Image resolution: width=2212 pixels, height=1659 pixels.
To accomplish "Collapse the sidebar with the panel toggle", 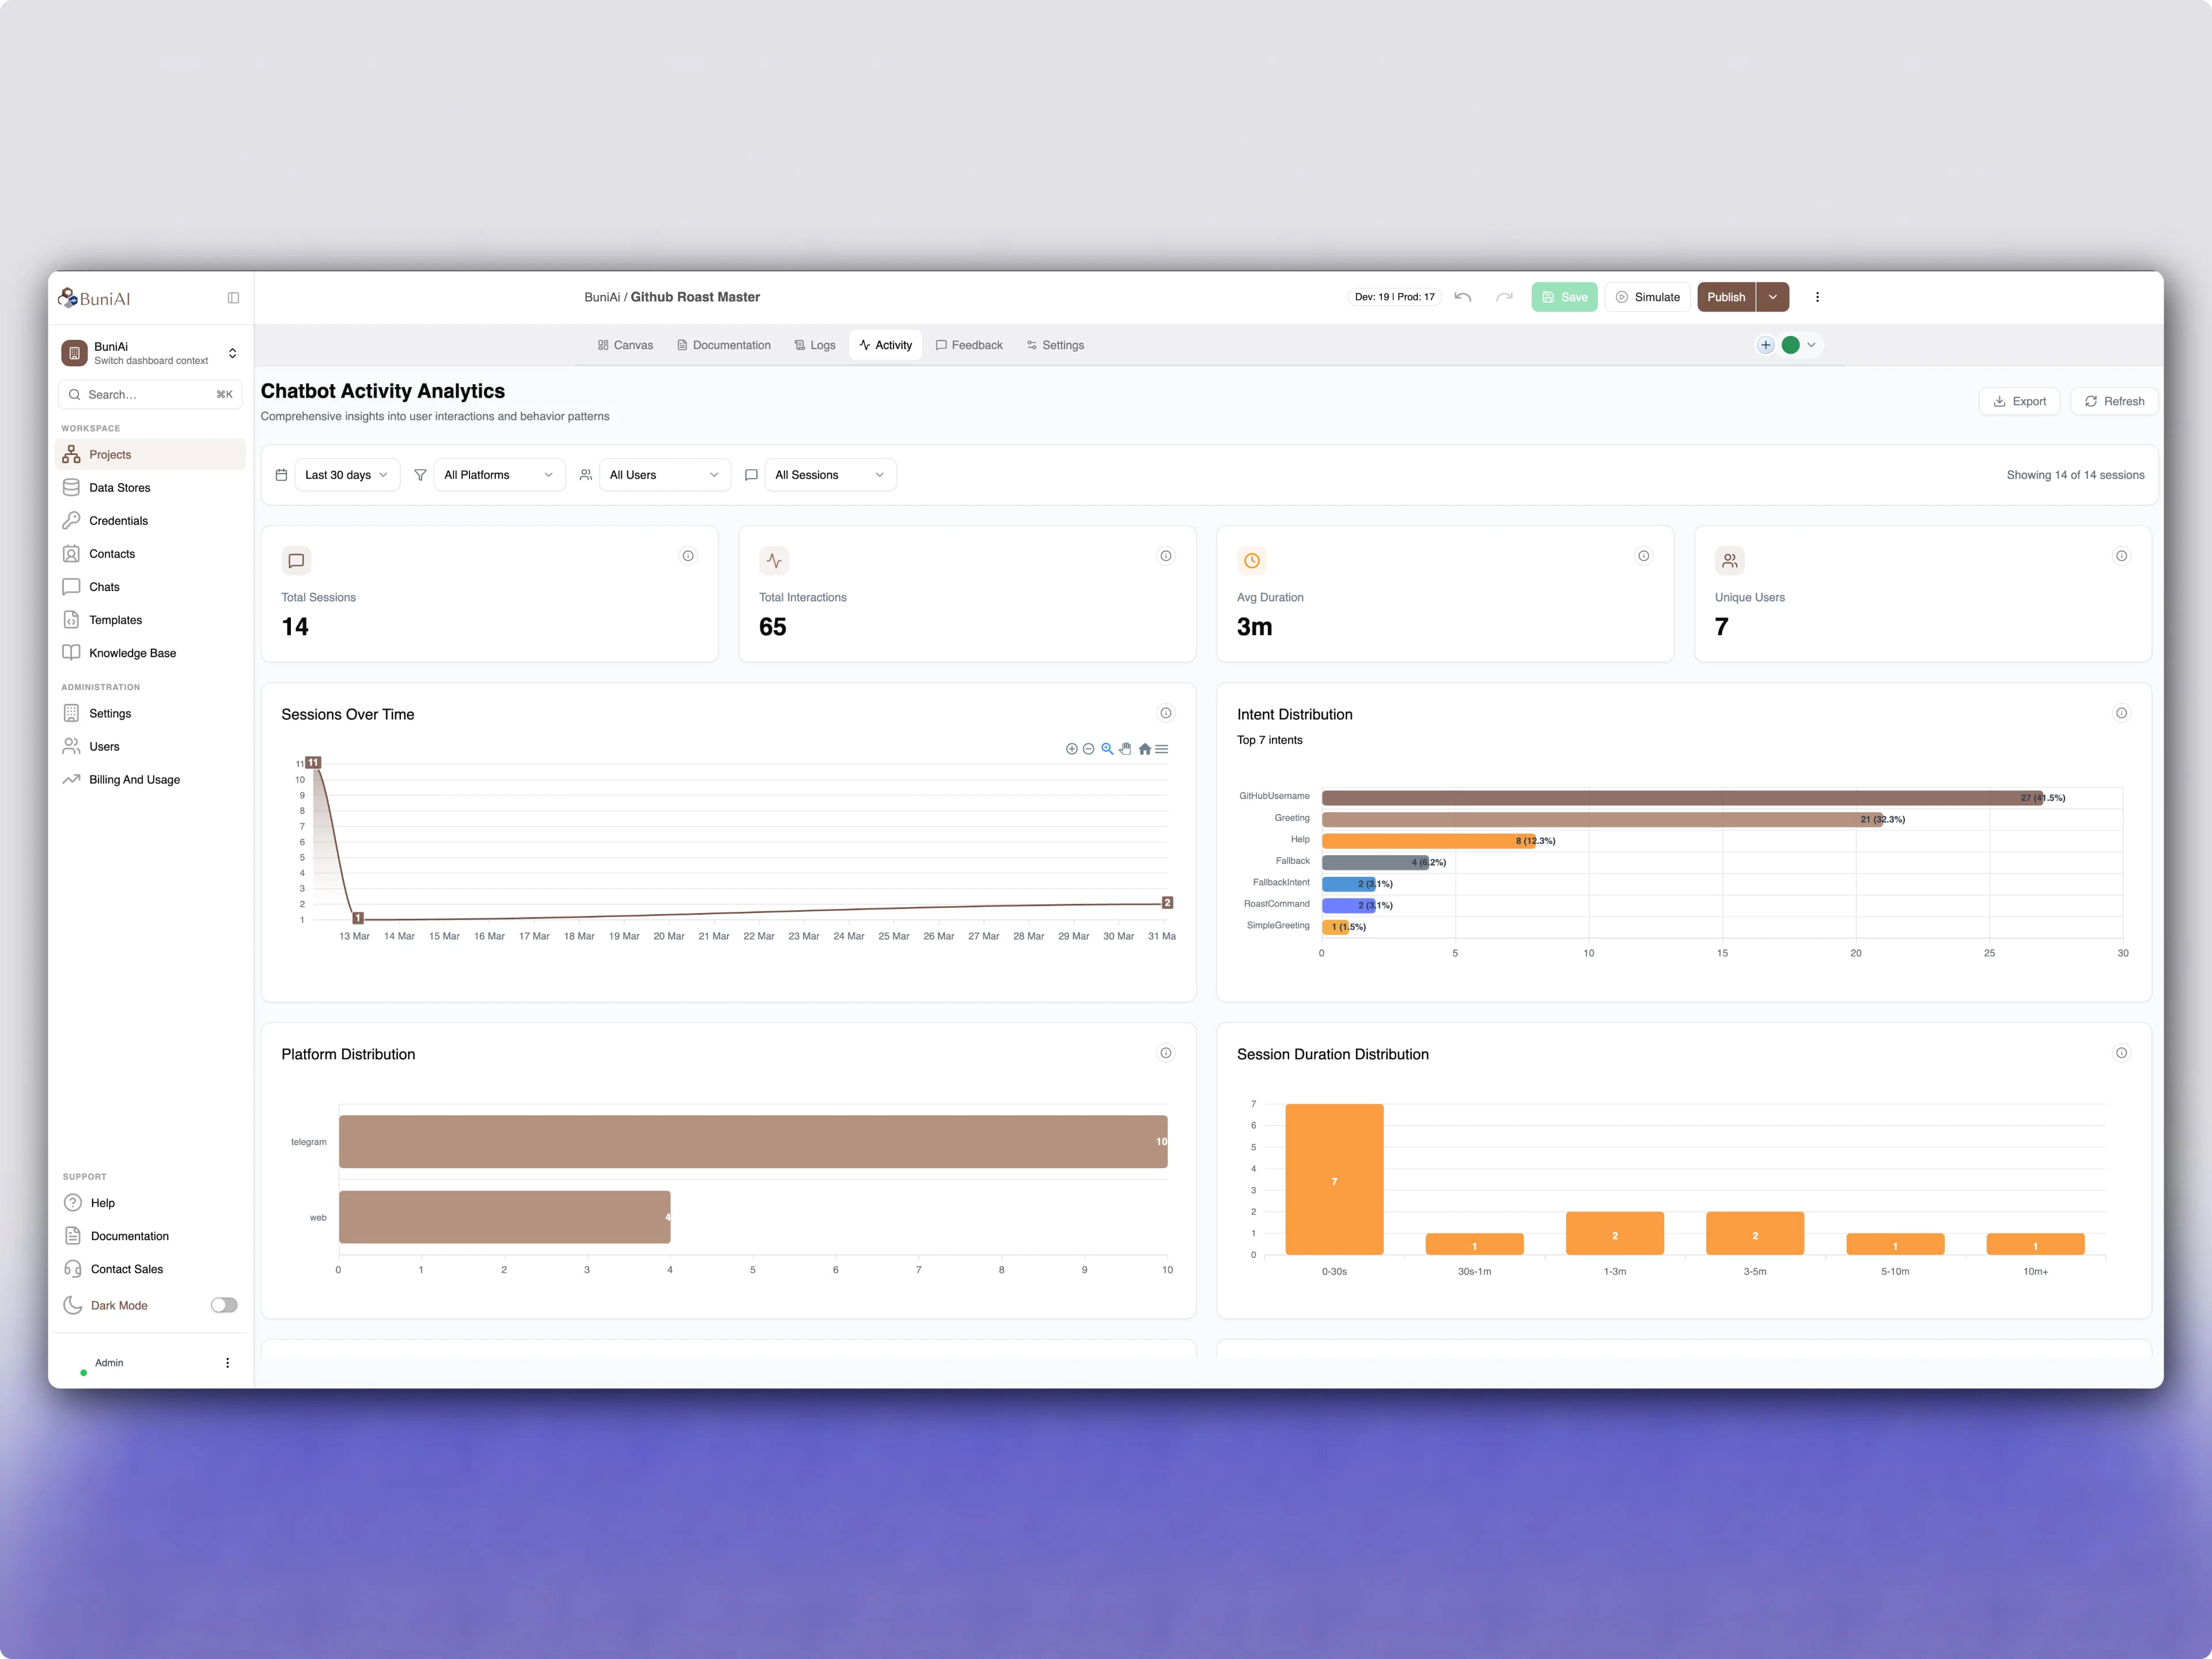I will tap(233, 297).
